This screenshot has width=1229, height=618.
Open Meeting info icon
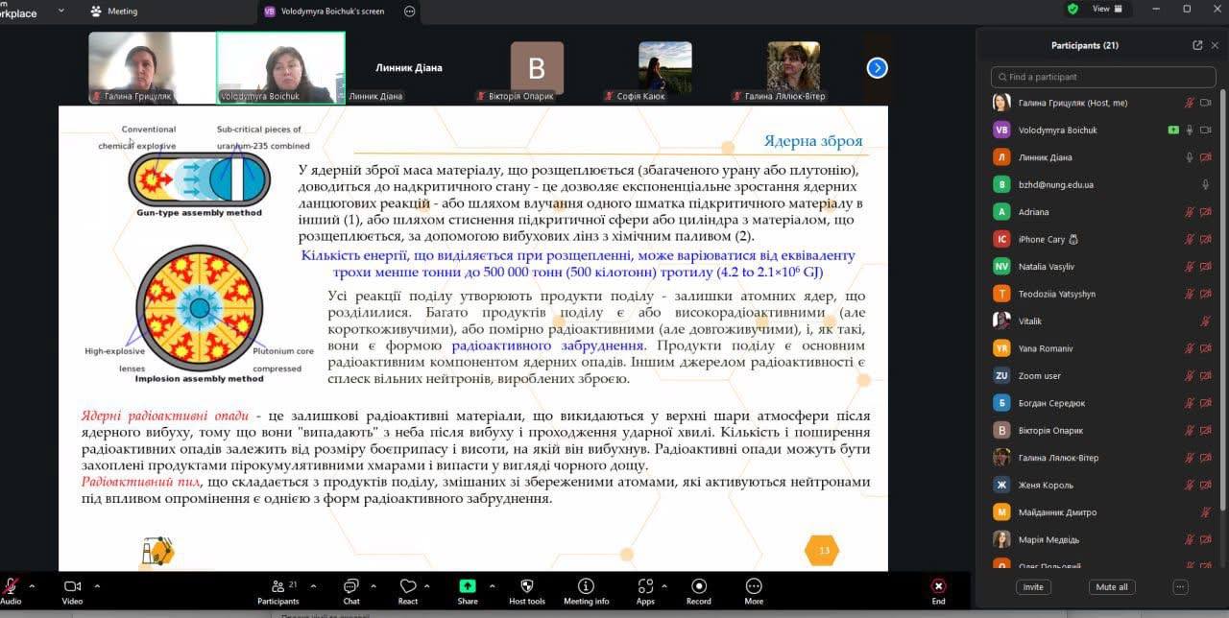[x=586, y=586]
